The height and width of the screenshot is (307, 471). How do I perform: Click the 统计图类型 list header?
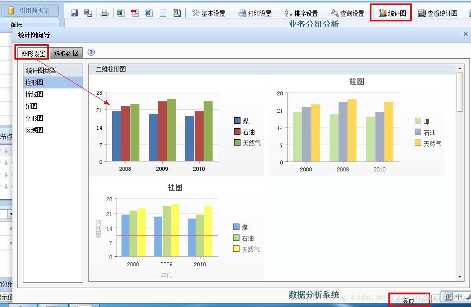pos(53,71)
